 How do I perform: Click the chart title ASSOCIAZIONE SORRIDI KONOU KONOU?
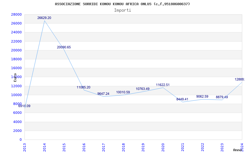click(x=122, y=4)
